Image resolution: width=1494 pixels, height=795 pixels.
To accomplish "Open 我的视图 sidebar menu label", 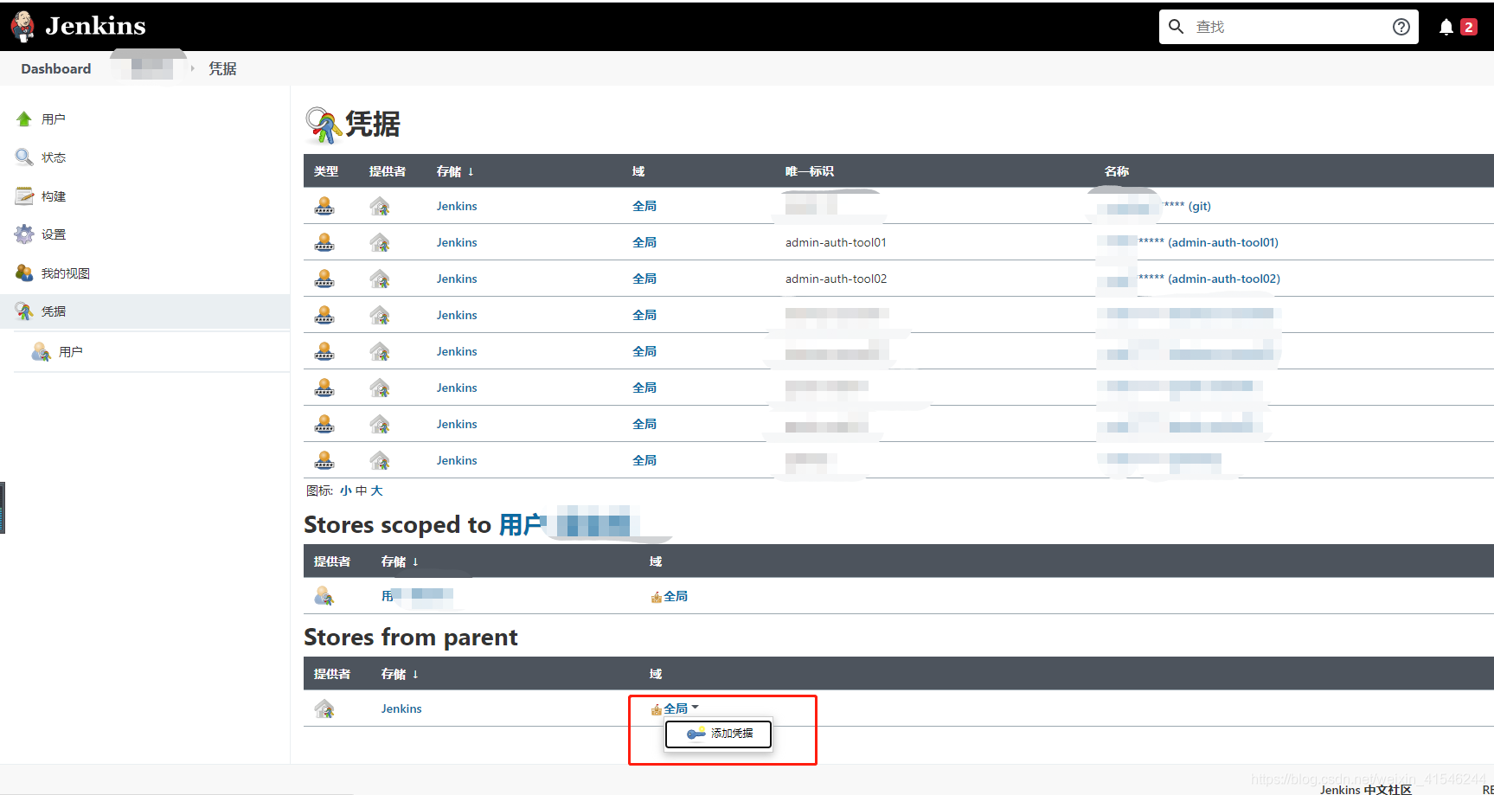I will [66, 273].
